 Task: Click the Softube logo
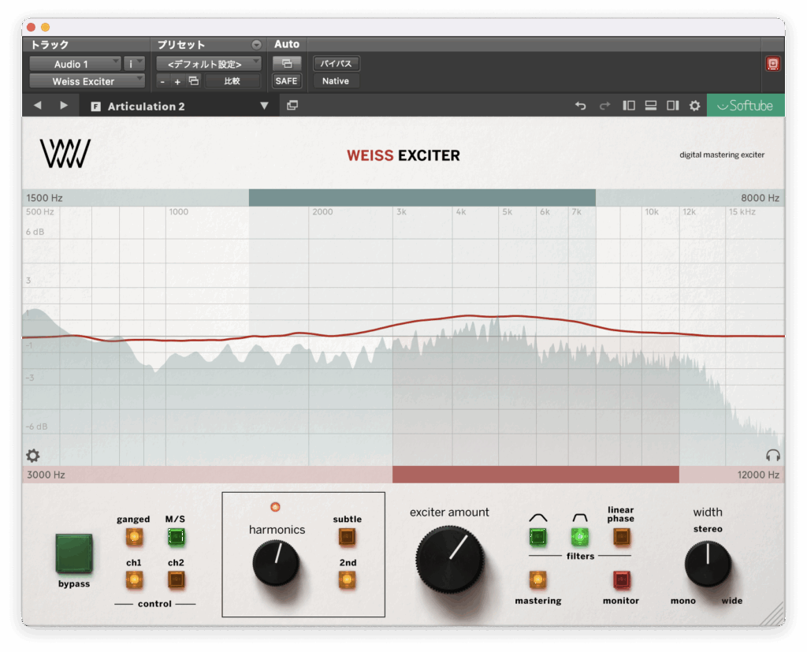746,106
